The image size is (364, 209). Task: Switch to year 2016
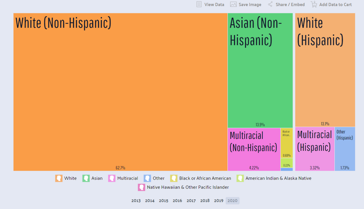pyautogui.click(x=177, y=201)
